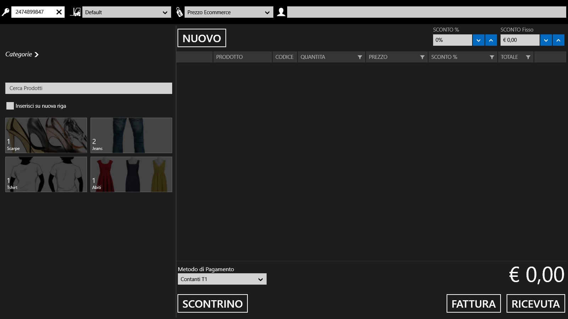
Task: Click the FATTURA button
Action: point(473,304)
